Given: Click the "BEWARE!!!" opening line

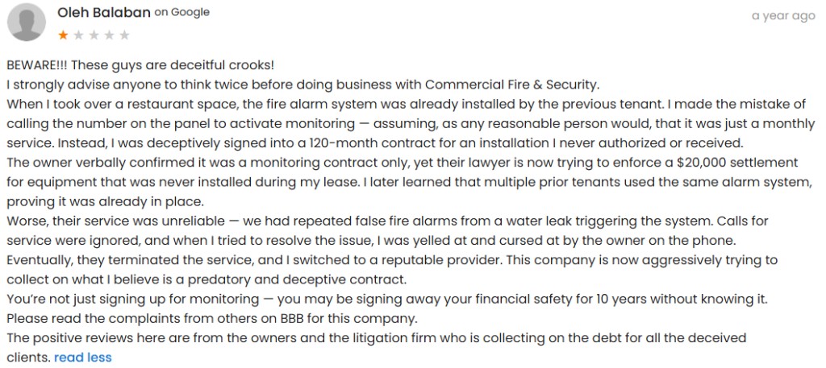Looking at the screenshot, I should tap(140, 66).
